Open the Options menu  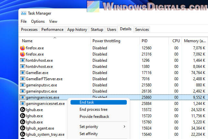coord(38,21)
